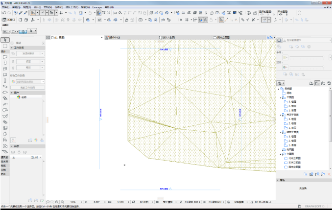This screenshot has width=335, height=212.
Task: Collapse the 立面图 elevations tree node
Action: click(x=281, y=154)
